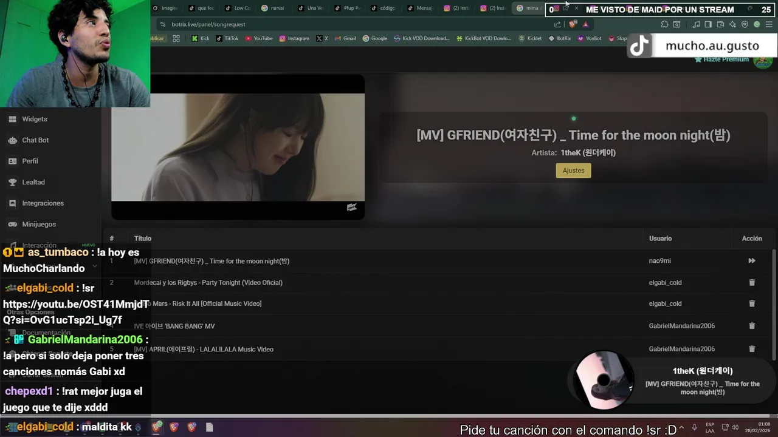Screen dimensions: 778x437
Task: Select IVE 'BANG BANG' MV title
Action: [174, 327]
